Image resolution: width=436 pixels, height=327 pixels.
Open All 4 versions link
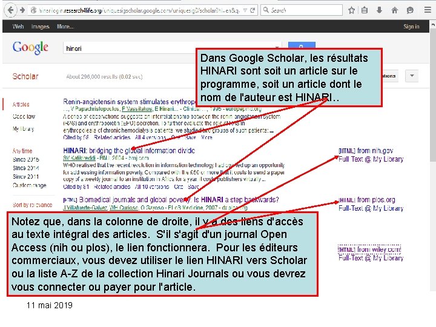click(x=150, y=137)
